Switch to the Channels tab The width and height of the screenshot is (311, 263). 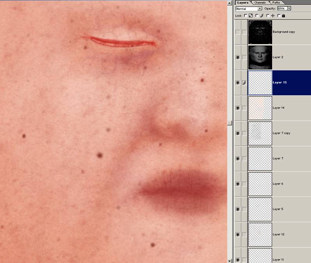click(260, 2)
